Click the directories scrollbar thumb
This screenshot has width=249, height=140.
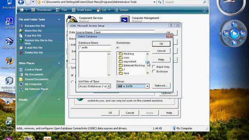point(147,62)
